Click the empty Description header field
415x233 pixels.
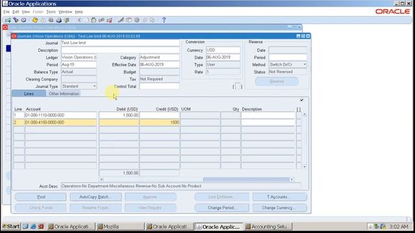click(120, 50)
